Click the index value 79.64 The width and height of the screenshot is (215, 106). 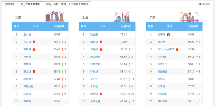[57, 34]
